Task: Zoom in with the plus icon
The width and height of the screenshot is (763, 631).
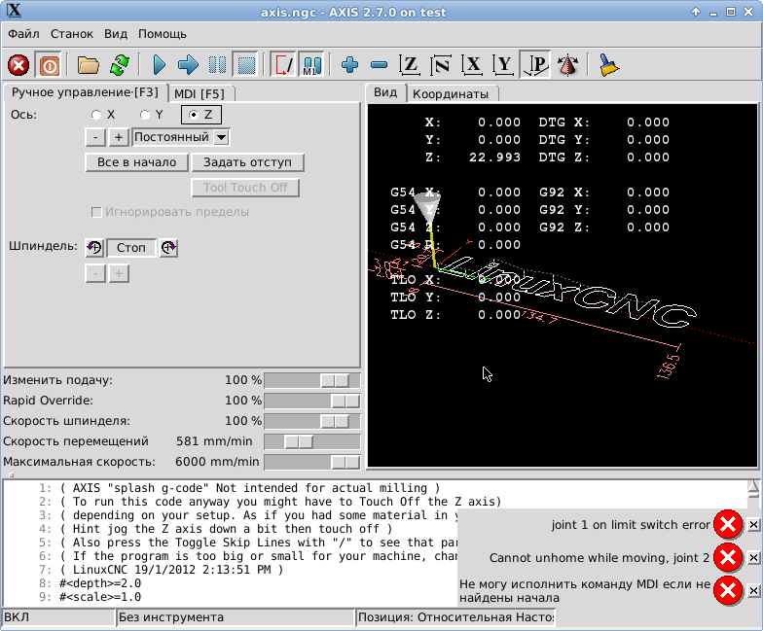Action: pos(350,64)
